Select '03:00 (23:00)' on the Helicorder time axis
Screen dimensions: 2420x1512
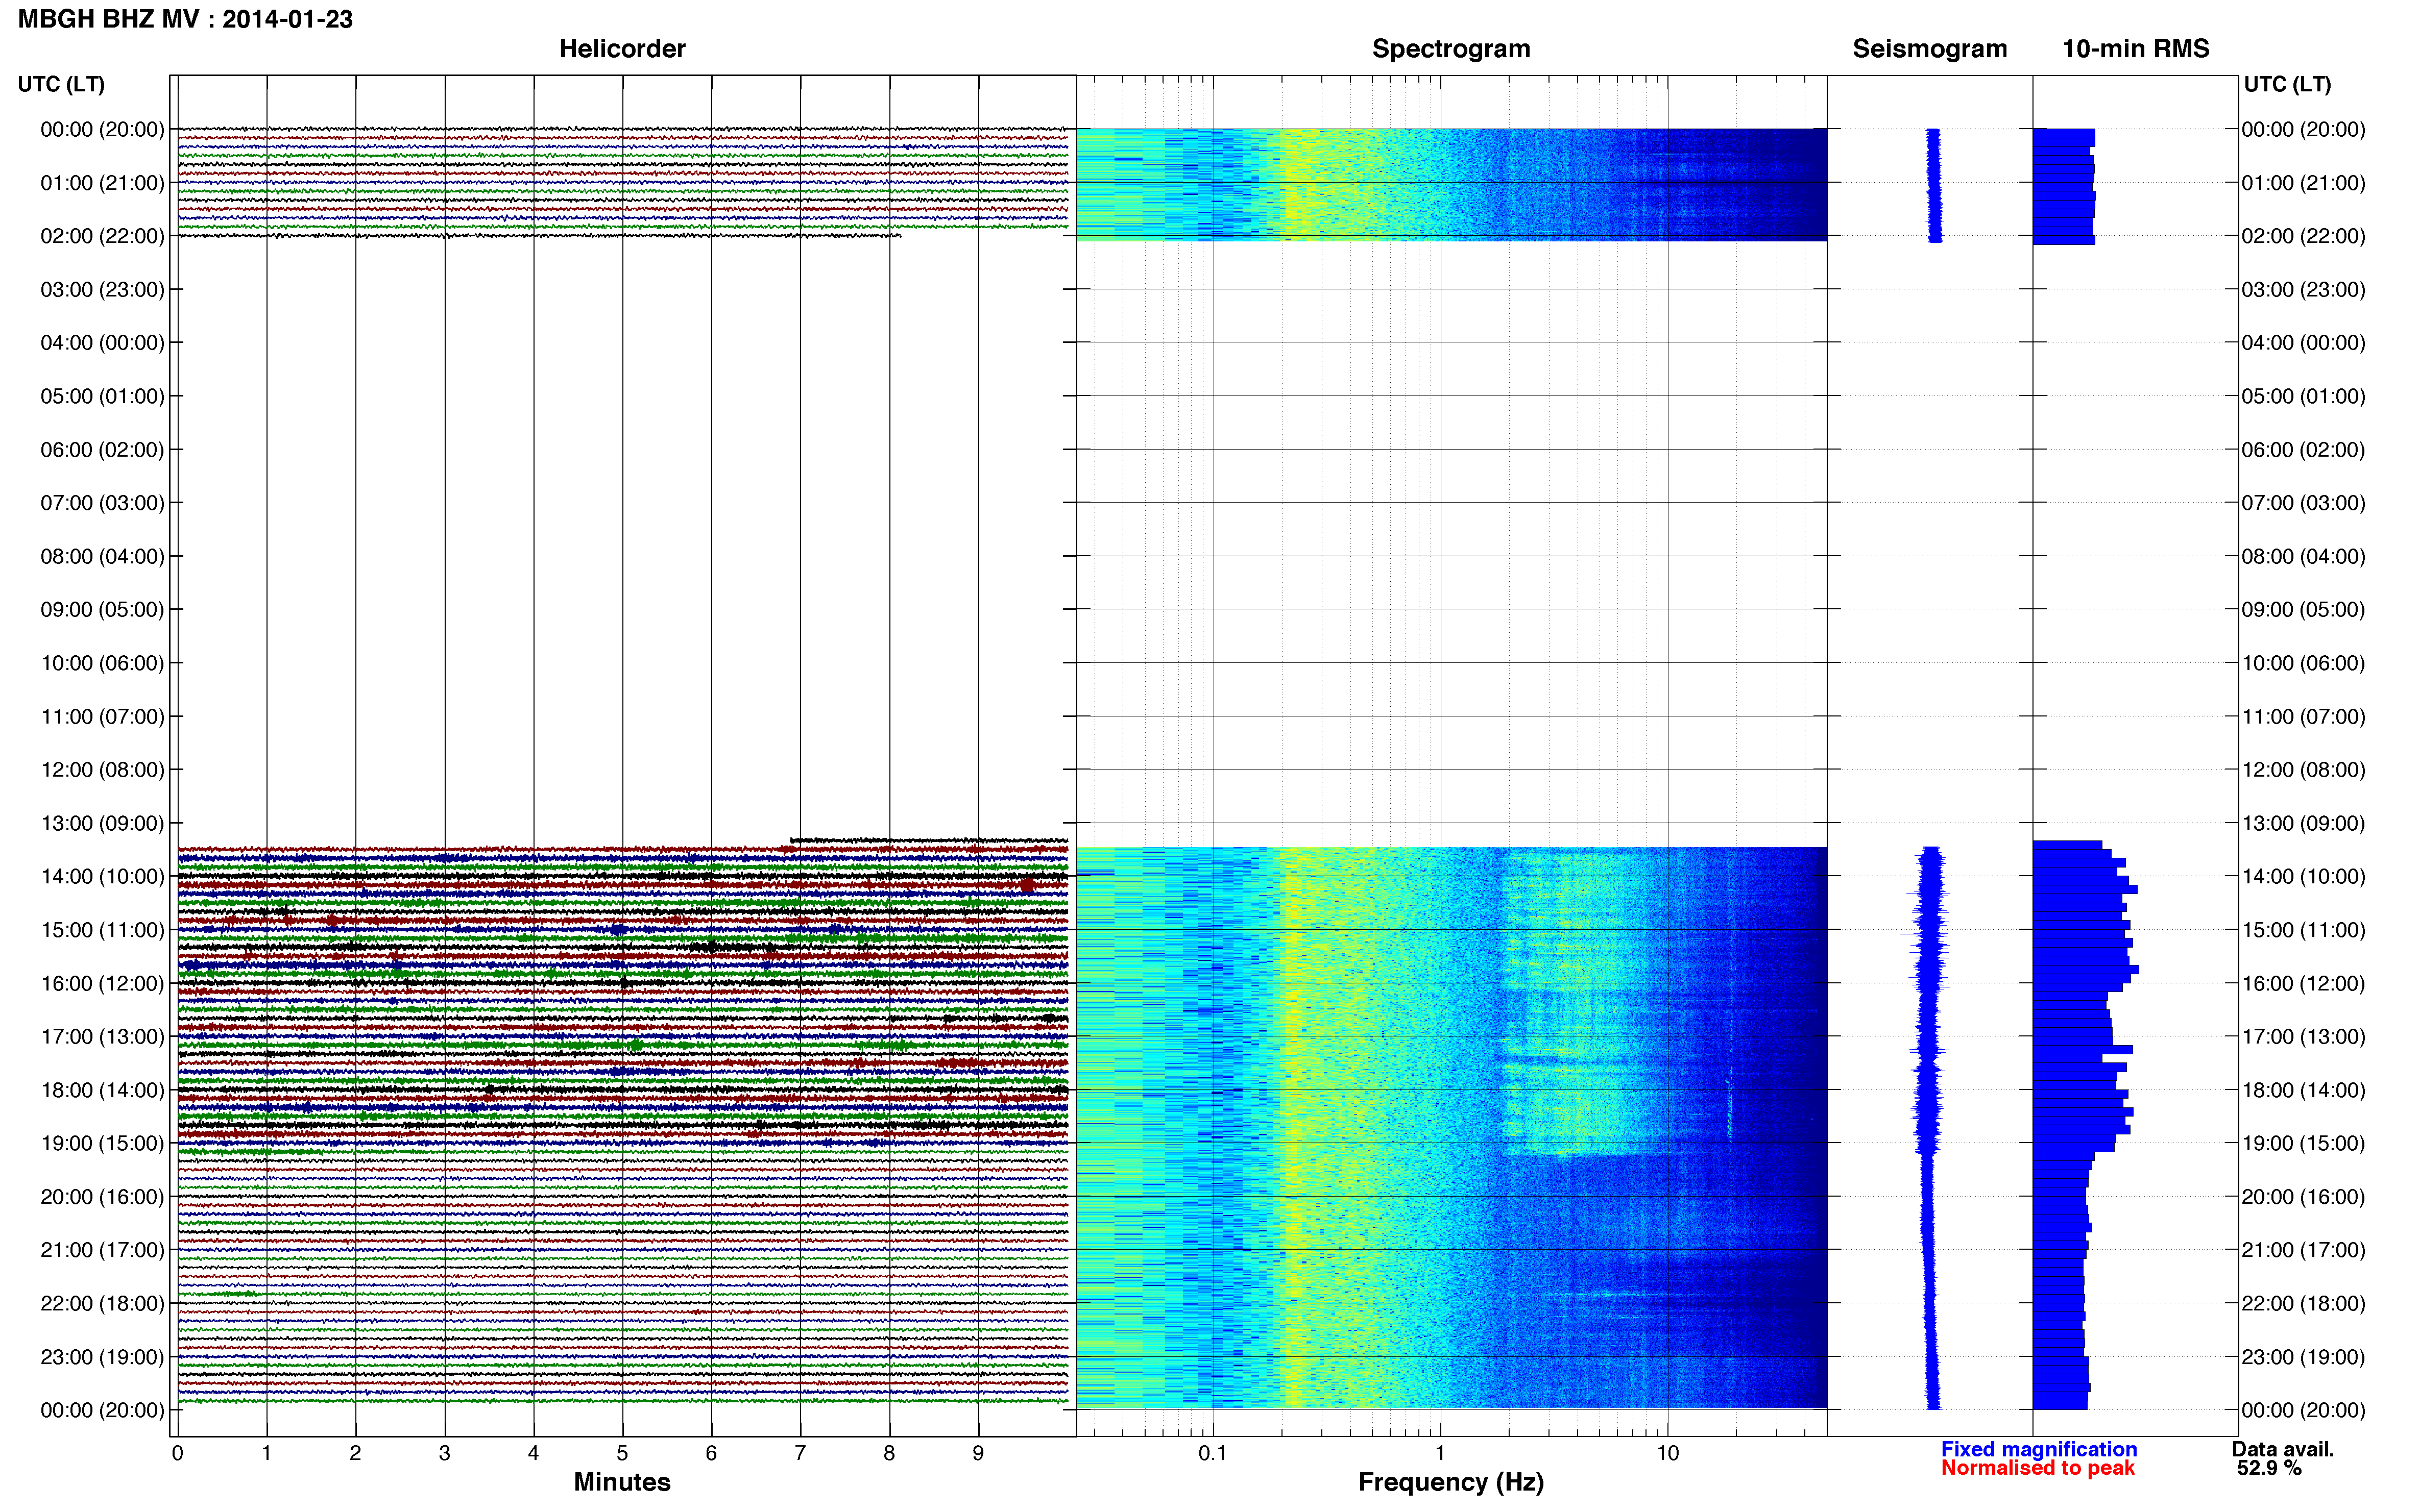[102, 290]
